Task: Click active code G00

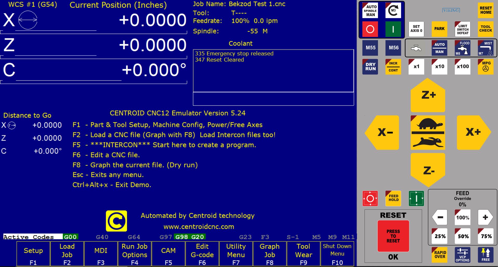Action: (70, 237)
